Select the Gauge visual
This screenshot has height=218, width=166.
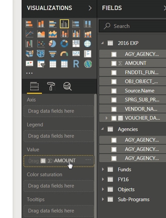point(64,54)
